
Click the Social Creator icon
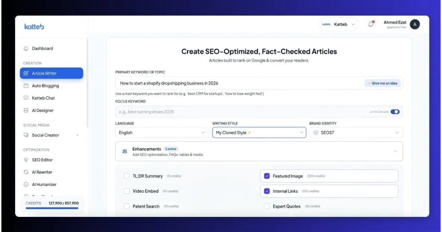[26, 135]
